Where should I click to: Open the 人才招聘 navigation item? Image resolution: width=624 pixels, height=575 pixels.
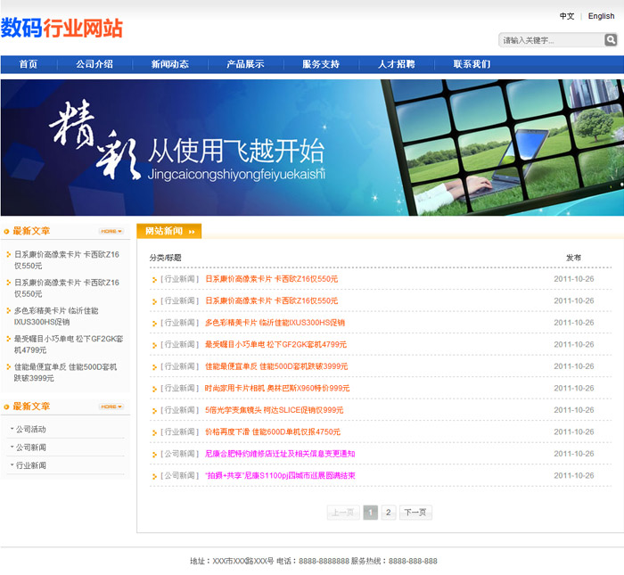pos(396,64)
